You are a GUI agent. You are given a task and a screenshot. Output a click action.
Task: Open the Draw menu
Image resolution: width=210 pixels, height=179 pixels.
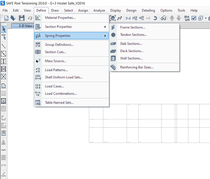(x=55, y=10)
